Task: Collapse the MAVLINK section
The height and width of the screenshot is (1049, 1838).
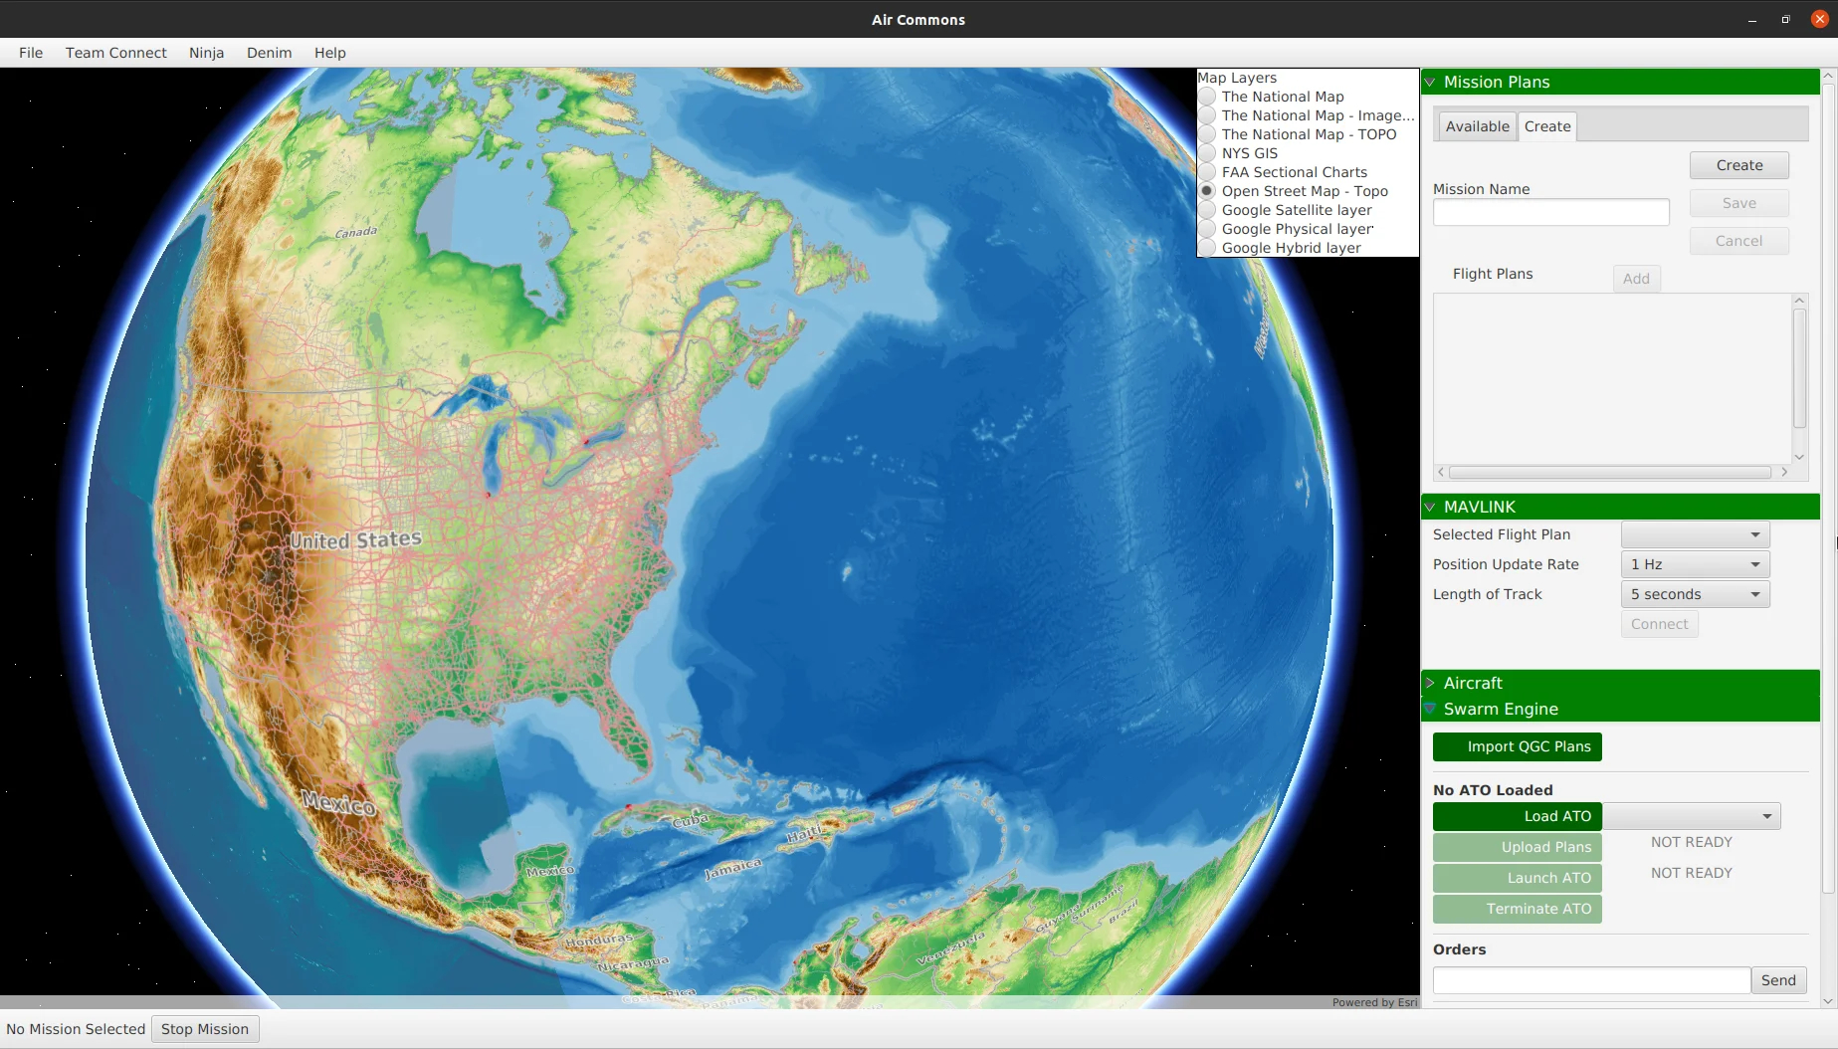Action: 1430,508
